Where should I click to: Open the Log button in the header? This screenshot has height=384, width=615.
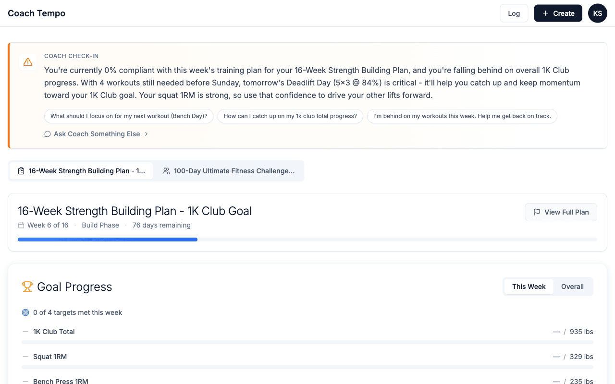[514, 13]
